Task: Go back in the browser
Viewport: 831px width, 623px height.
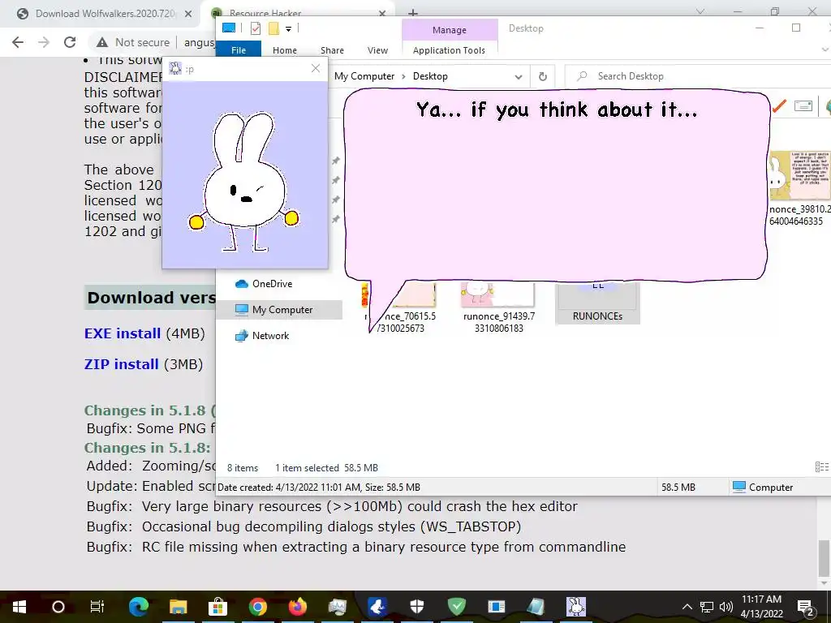Action: 18,42
